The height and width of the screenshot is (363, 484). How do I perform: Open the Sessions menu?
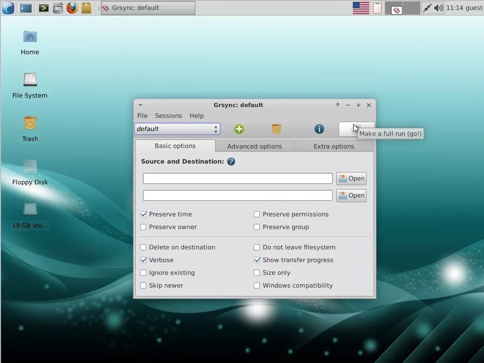click(168, 115)
